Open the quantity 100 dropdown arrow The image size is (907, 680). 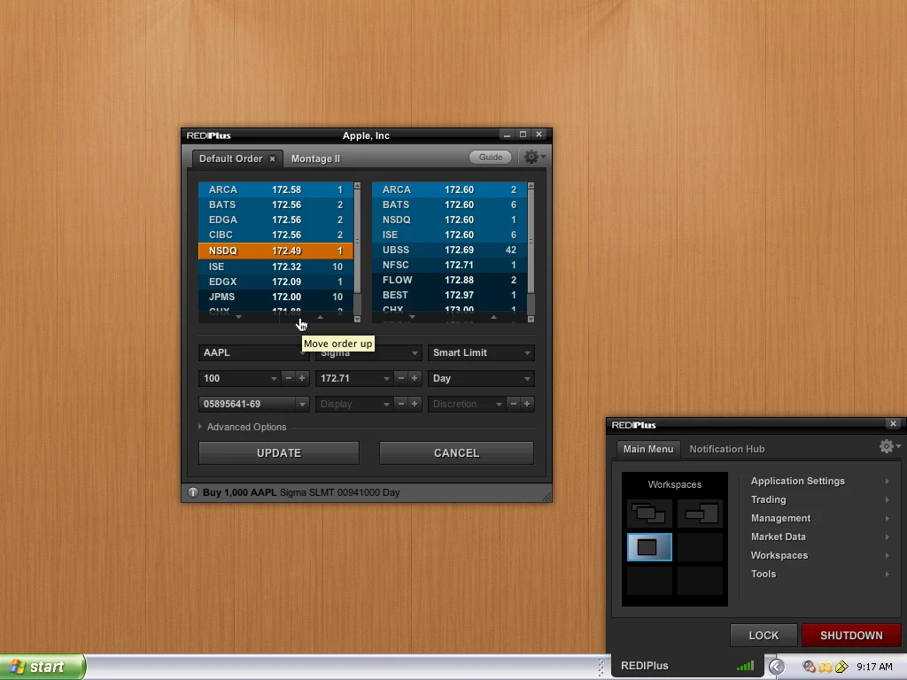point(274,379)
